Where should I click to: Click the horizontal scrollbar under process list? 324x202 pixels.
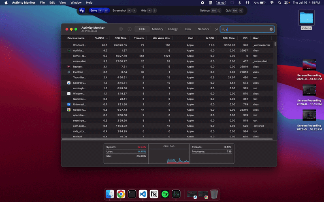coord(167,139)
